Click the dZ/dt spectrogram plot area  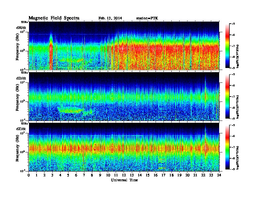click(x=124, y=147)
